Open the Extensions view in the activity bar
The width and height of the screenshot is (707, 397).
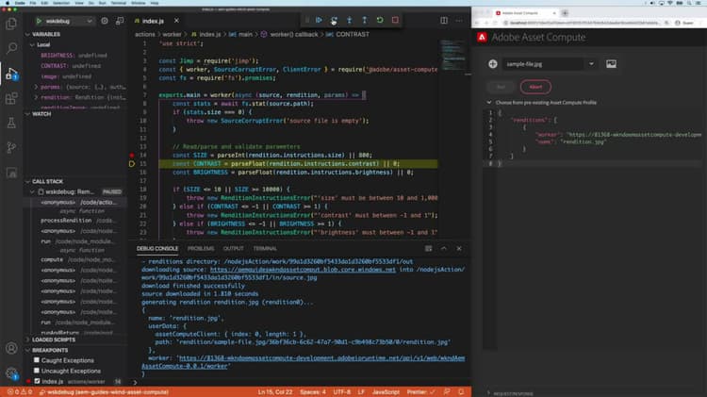[11, 98]
